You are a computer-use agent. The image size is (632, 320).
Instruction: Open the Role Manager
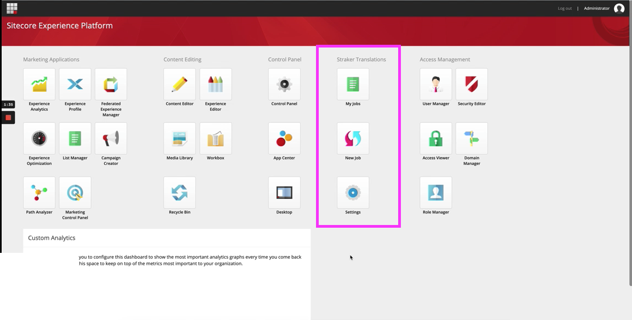tap(436, 193)
